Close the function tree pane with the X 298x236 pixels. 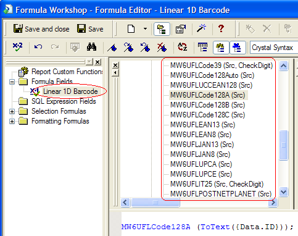[115, 65]
